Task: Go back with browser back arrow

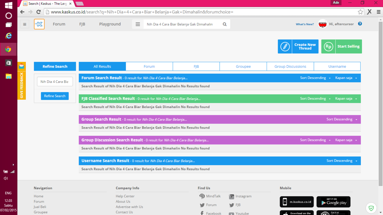Action: coord(22,12)
